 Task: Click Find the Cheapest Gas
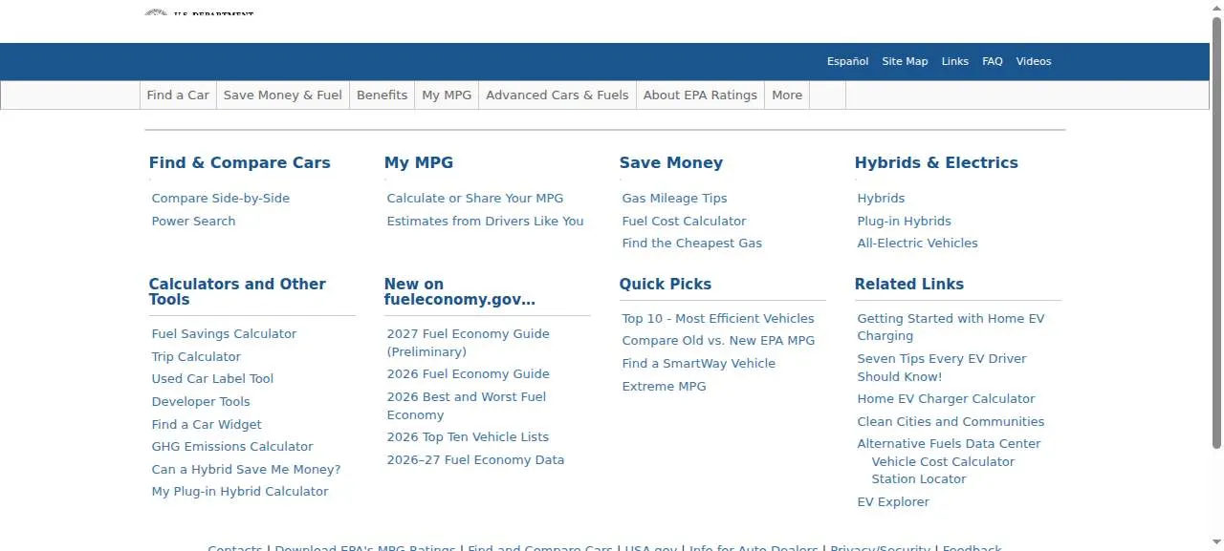click(692, 244)
